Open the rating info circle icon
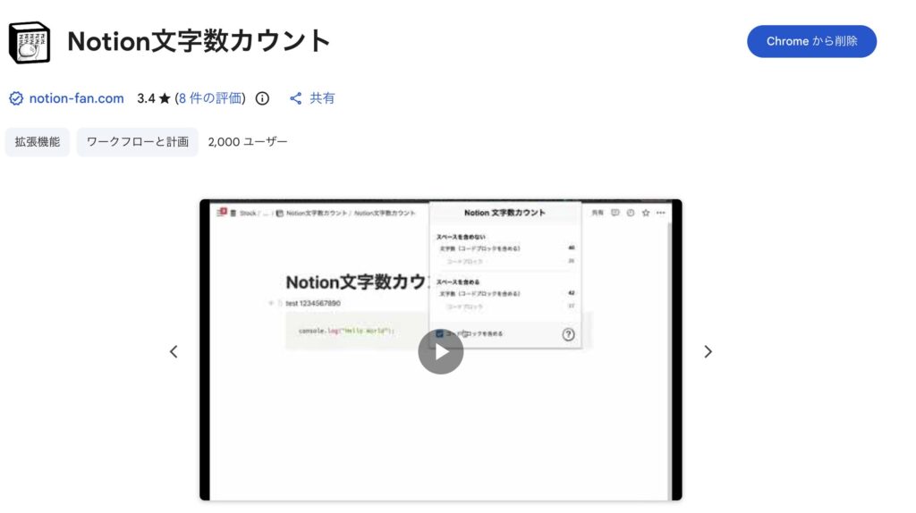 tap(262, 98)
